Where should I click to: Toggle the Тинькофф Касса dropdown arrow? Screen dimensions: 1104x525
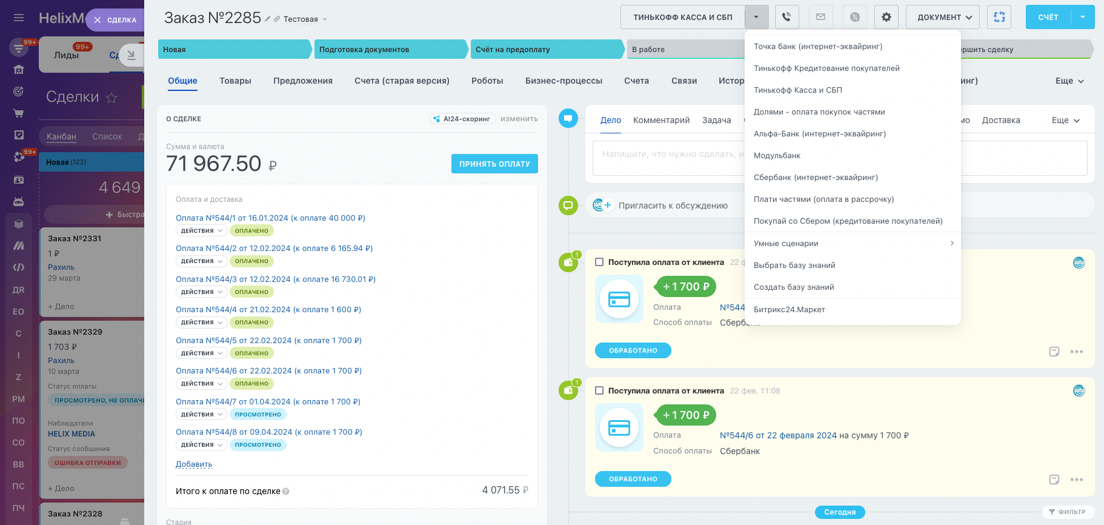pos(757,17)
